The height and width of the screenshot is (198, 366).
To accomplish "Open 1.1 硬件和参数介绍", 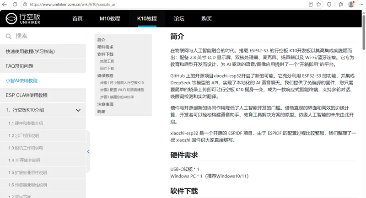I will (43, 123).
